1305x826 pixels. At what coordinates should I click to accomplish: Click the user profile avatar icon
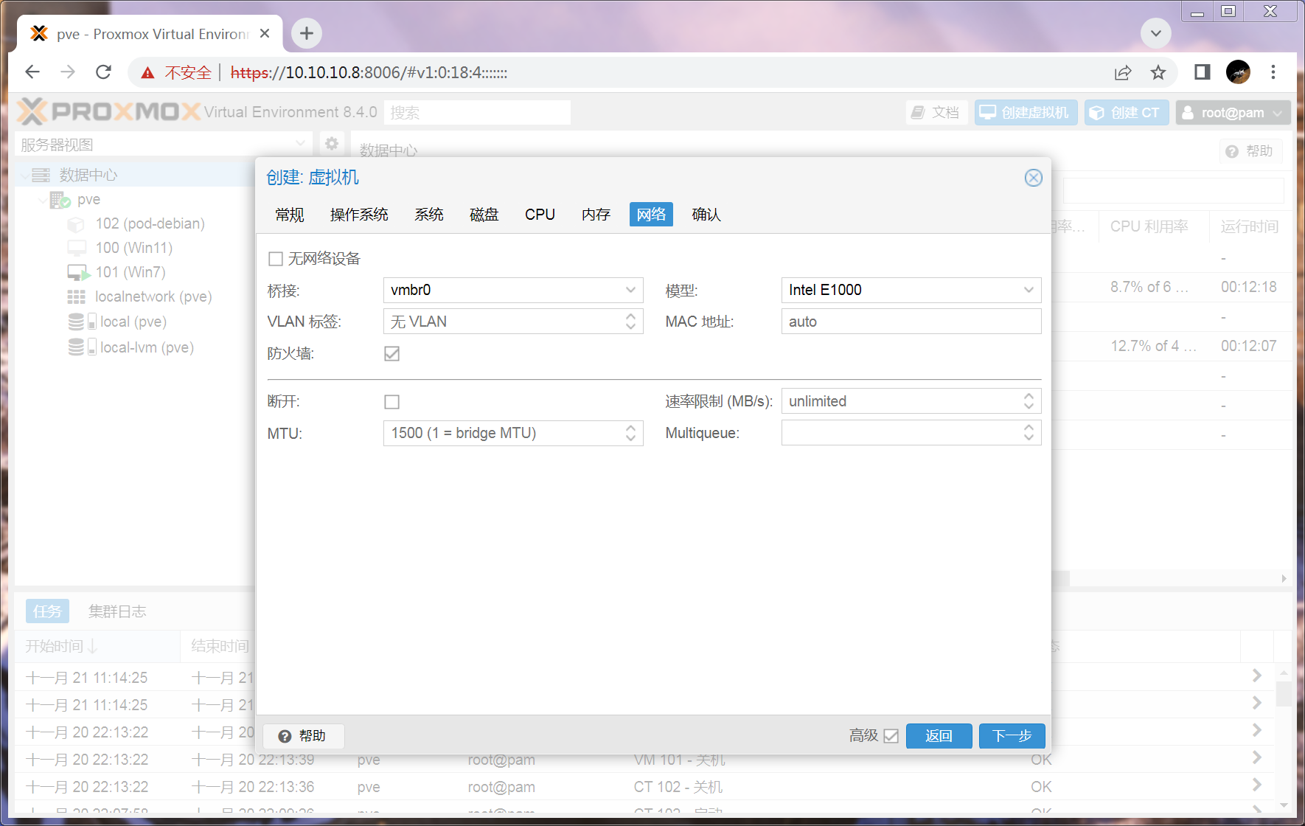(x=1237, y=72)
